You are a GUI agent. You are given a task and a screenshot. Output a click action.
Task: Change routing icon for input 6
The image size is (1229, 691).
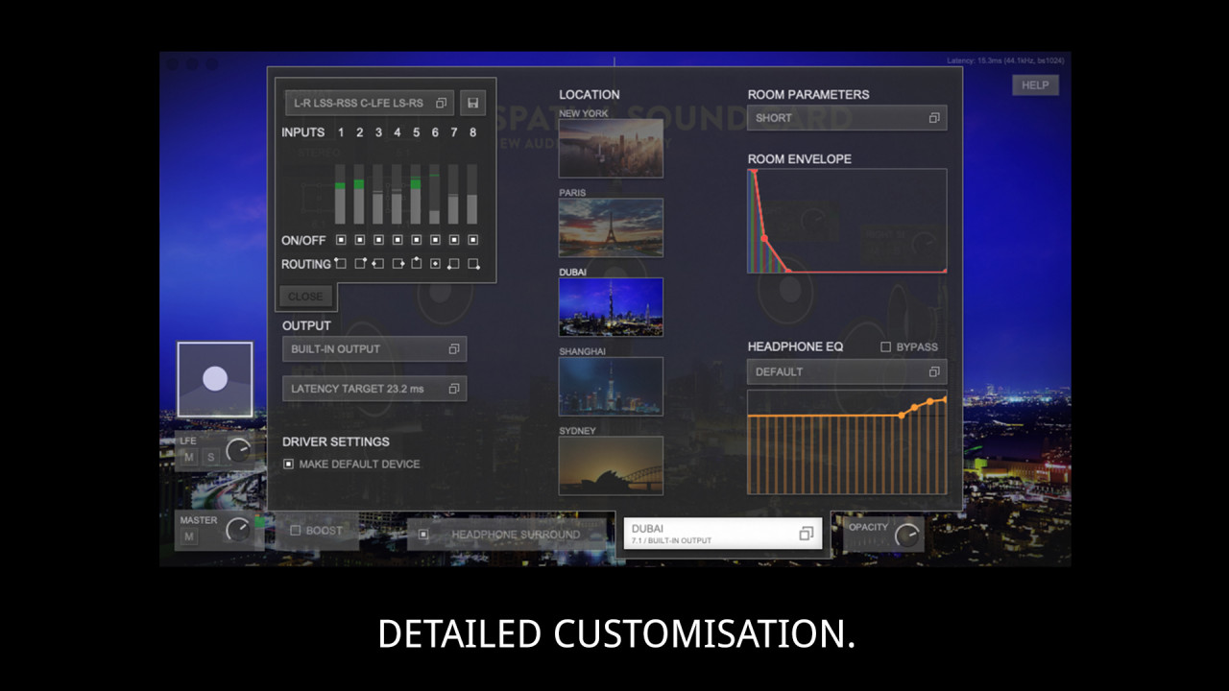tap(435, 263)
